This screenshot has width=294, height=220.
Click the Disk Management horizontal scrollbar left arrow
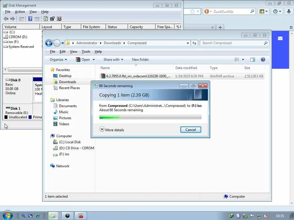click(5, 69)
